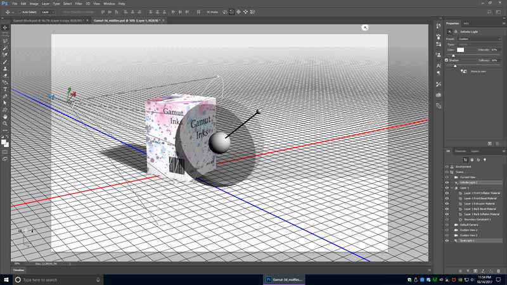Click the Softness slider handle

455,66
